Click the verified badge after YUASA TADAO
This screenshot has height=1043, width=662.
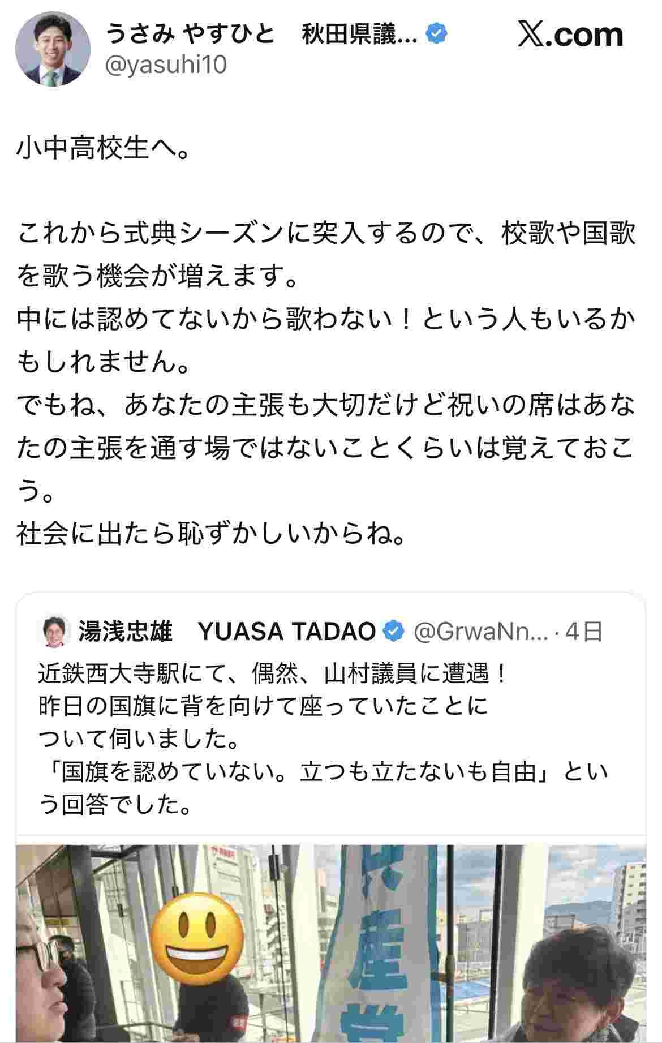(394, 632)
